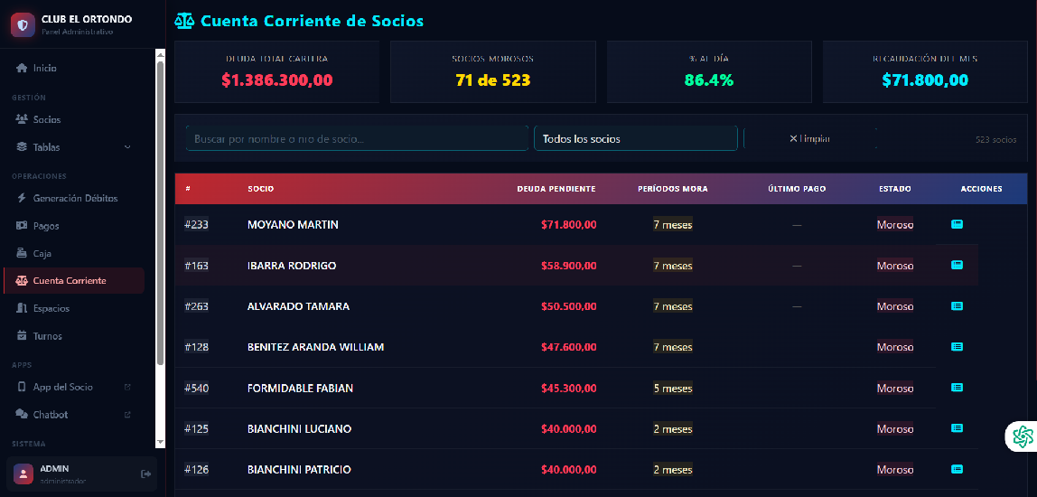View account detail for ALVARADO TAMARA
Viewport: 1037px width, 497px height.
coord(957,305)
